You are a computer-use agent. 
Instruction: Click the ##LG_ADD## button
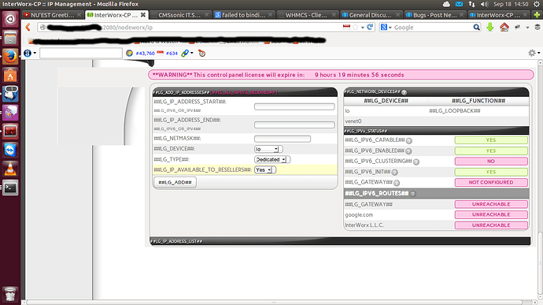coord(175,182)
